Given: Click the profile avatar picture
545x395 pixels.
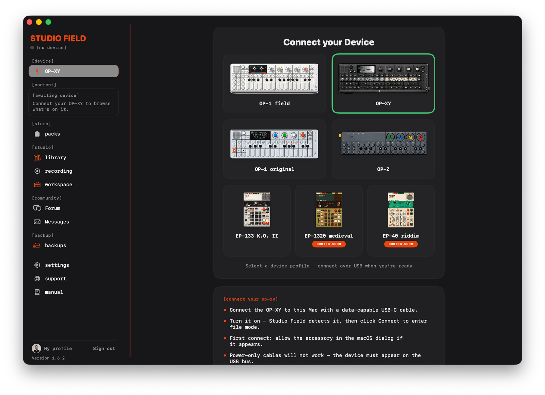Looking at the screenshot, I should click(x=36, y=348).
